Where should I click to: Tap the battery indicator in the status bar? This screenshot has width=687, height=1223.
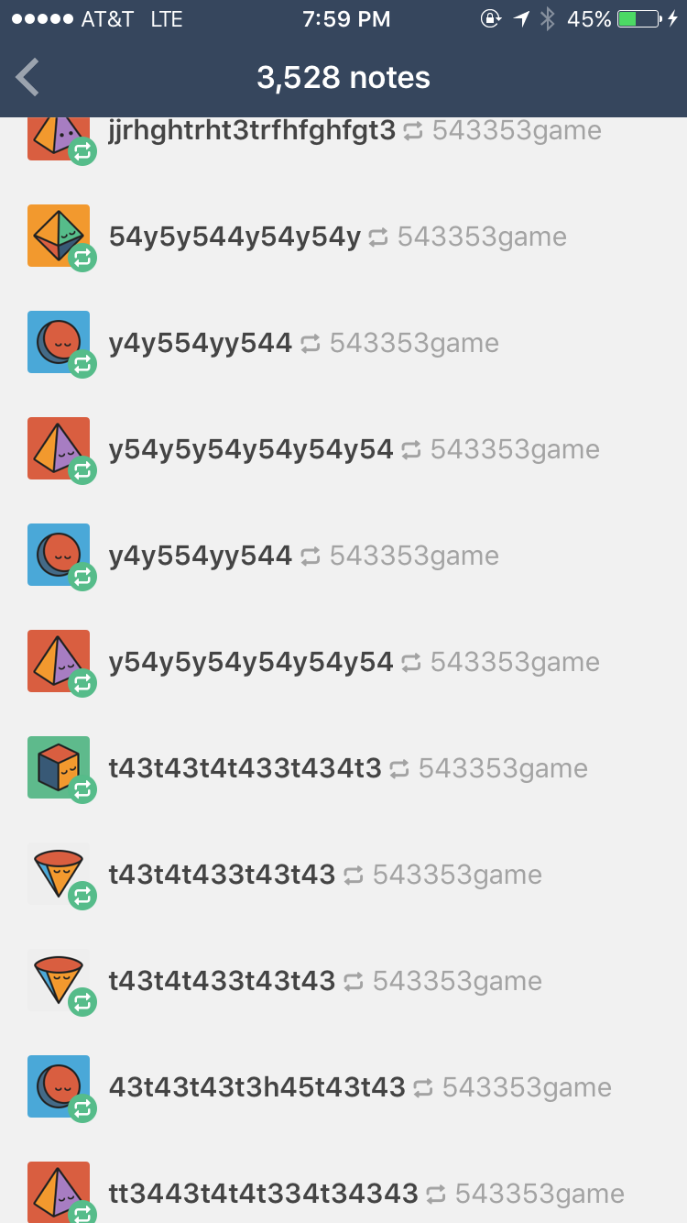[x=639, y=18]
